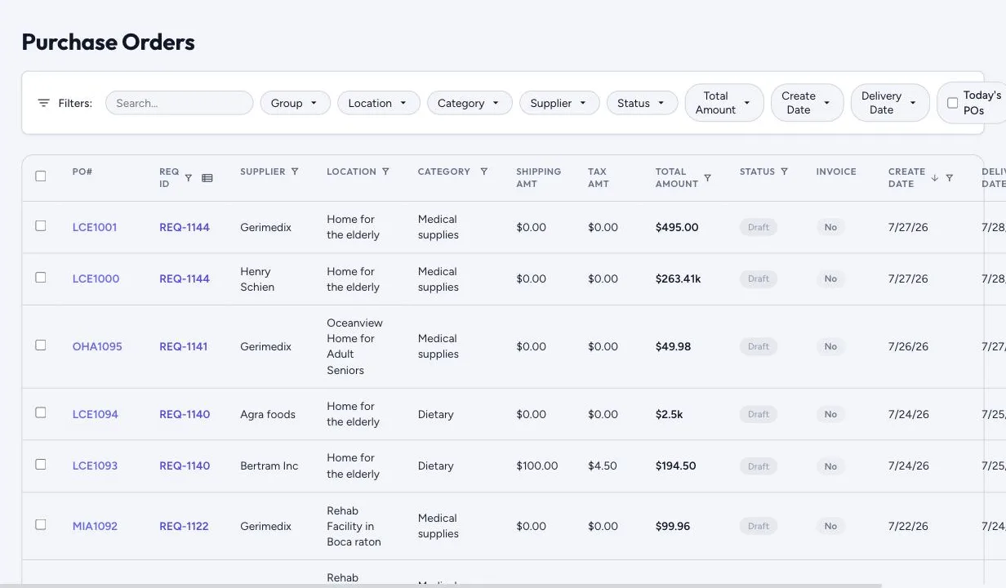Image resolution: width=1006 pixels, height=588 pixels.
Task: Open the Status column filter icon
Action: tap(784, 171)
